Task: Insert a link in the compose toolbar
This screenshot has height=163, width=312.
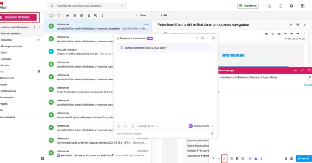Action: 219,158
